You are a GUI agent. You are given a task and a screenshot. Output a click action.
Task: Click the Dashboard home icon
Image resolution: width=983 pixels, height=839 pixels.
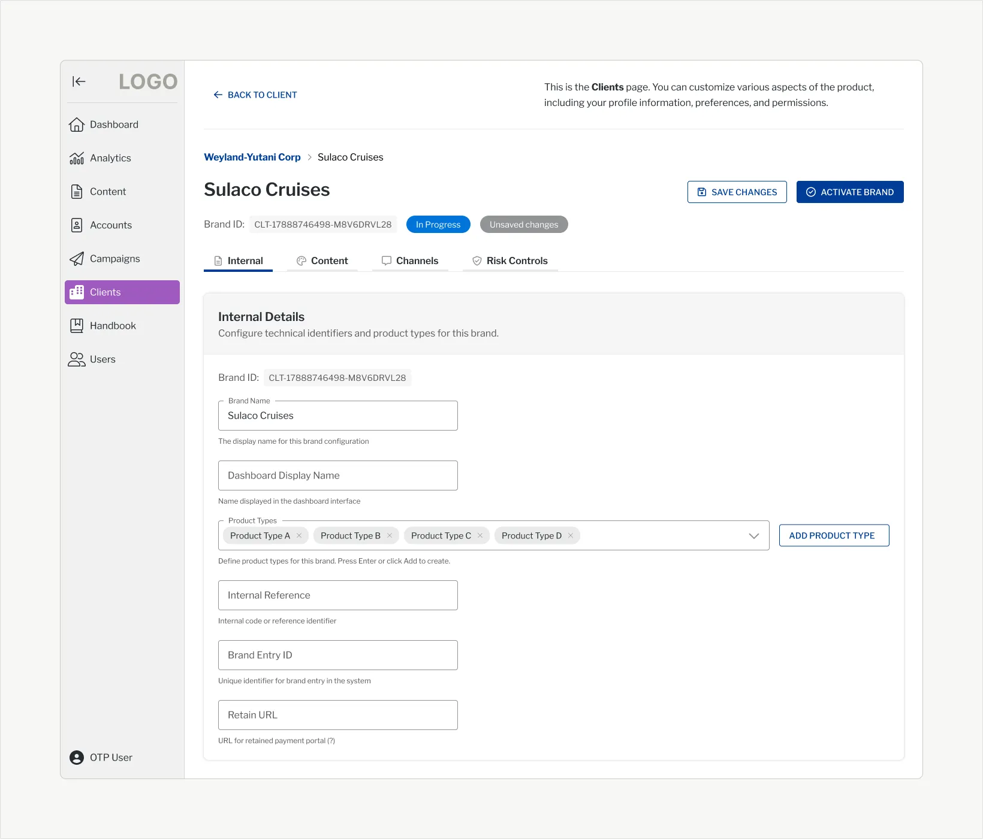(x=77, y=125)
